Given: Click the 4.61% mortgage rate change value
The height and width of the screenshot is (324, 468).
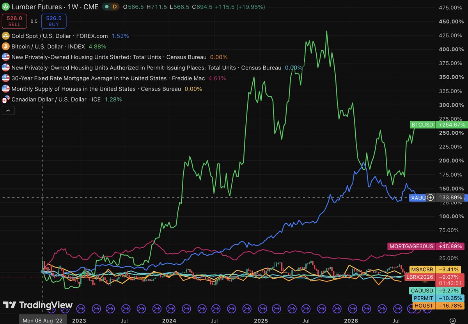Looking at the screenshot, I should point(217,78).
